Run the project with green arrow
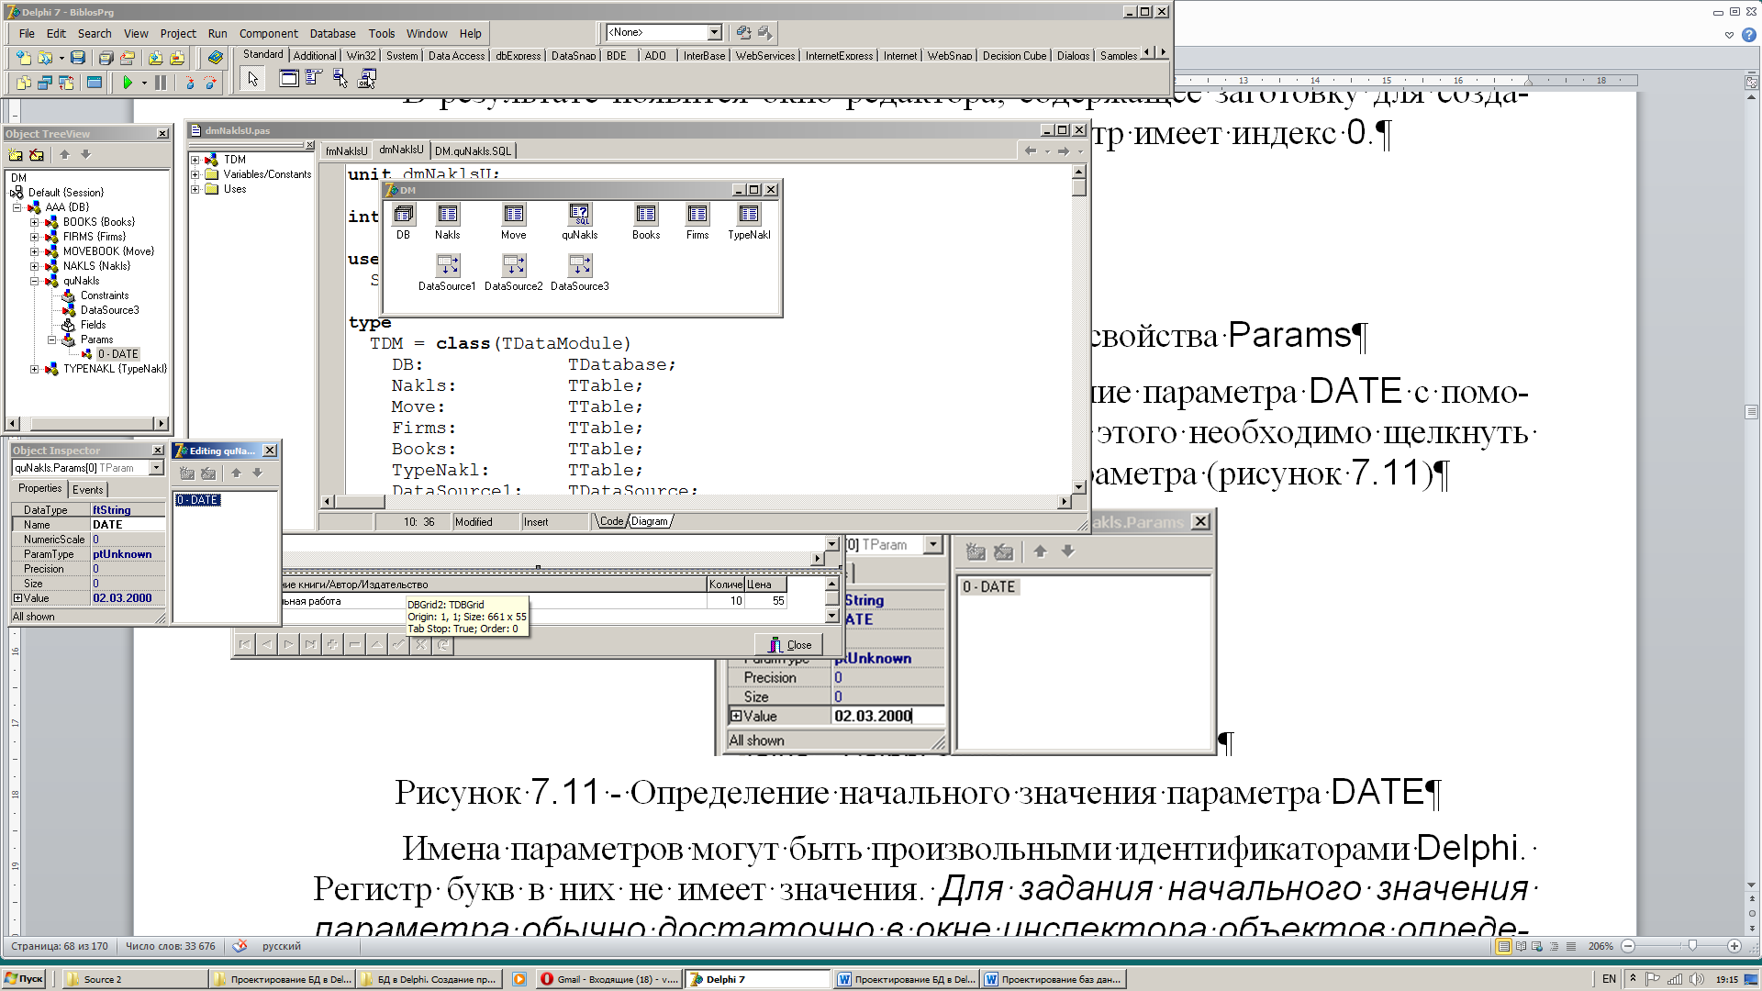This screenshot has width=1762, height=991. click(128, 83)
